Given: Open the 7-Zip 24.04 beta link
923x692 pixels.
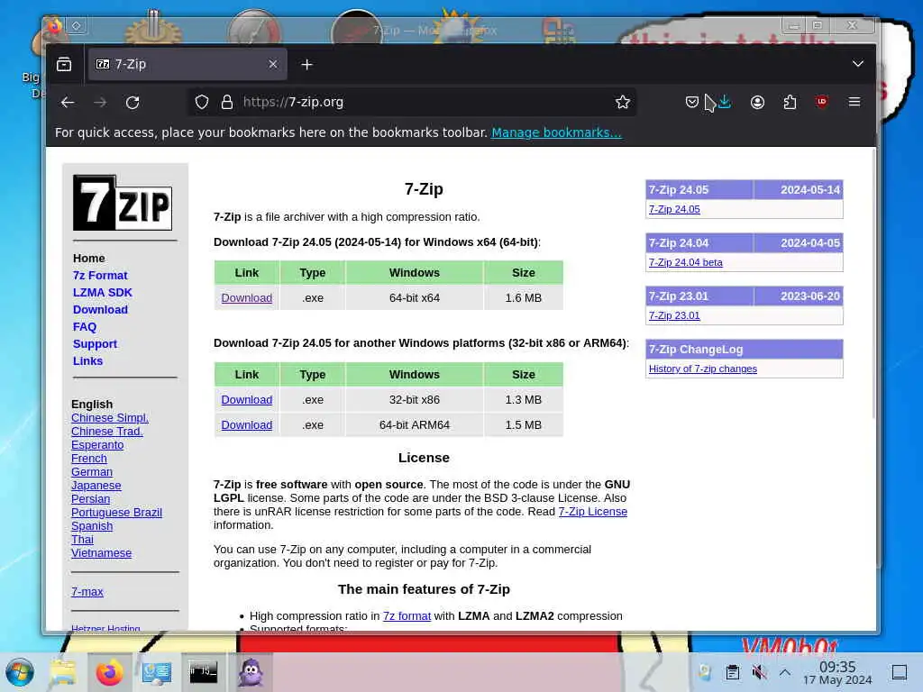Looking at the screenshot, I should (685, 262).
